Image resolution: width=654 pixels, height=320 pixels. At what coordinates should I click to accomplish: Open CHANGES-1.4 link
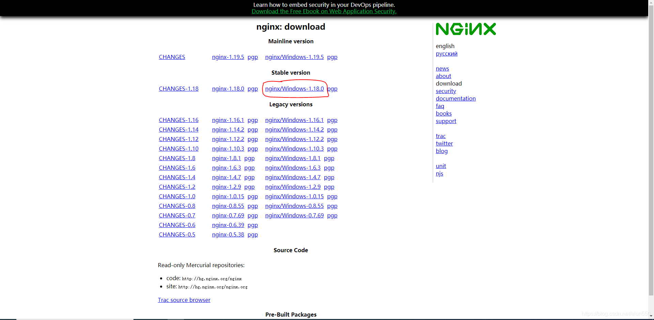pos(177,177)
